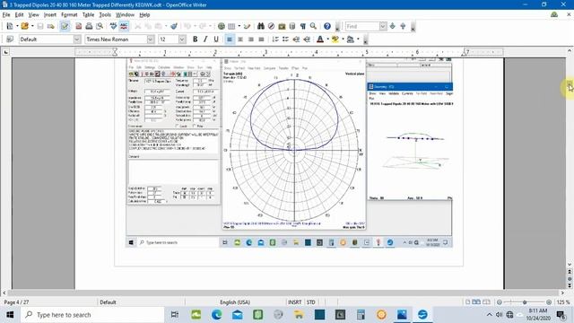574x323 pixels.
Task: Insert a table with the Table icon
Action: point(231,26)
